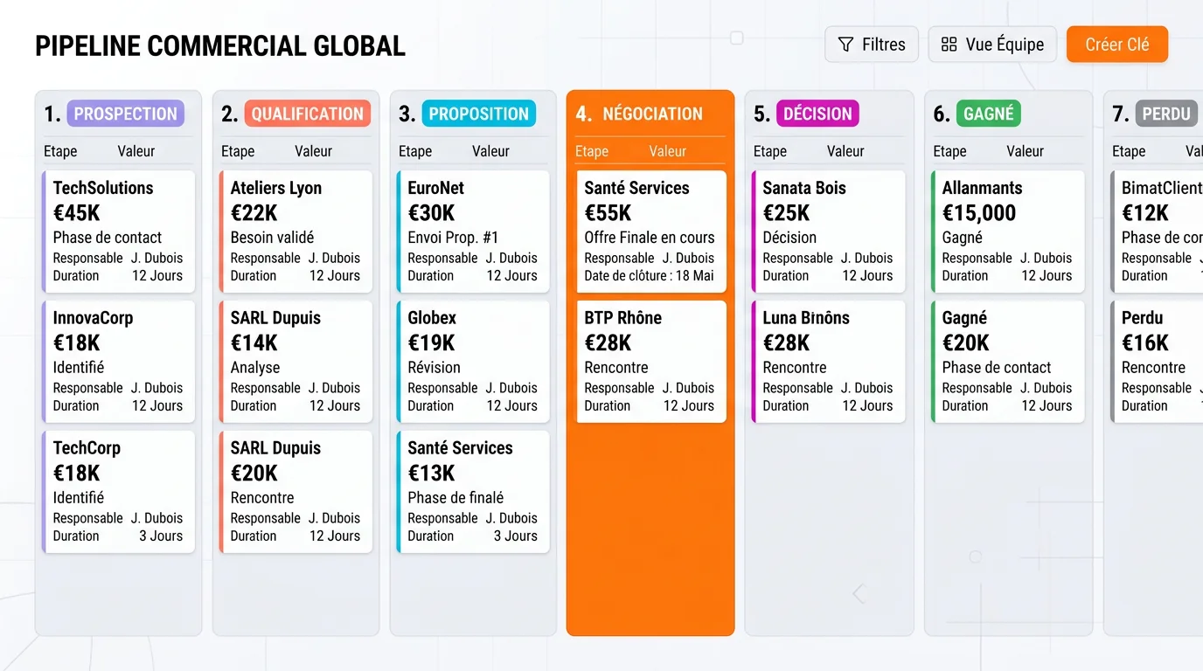This screenshot has height=671, width=1203.
Task: Click the Etape header in Prospection column
Action: coord(60,151)
